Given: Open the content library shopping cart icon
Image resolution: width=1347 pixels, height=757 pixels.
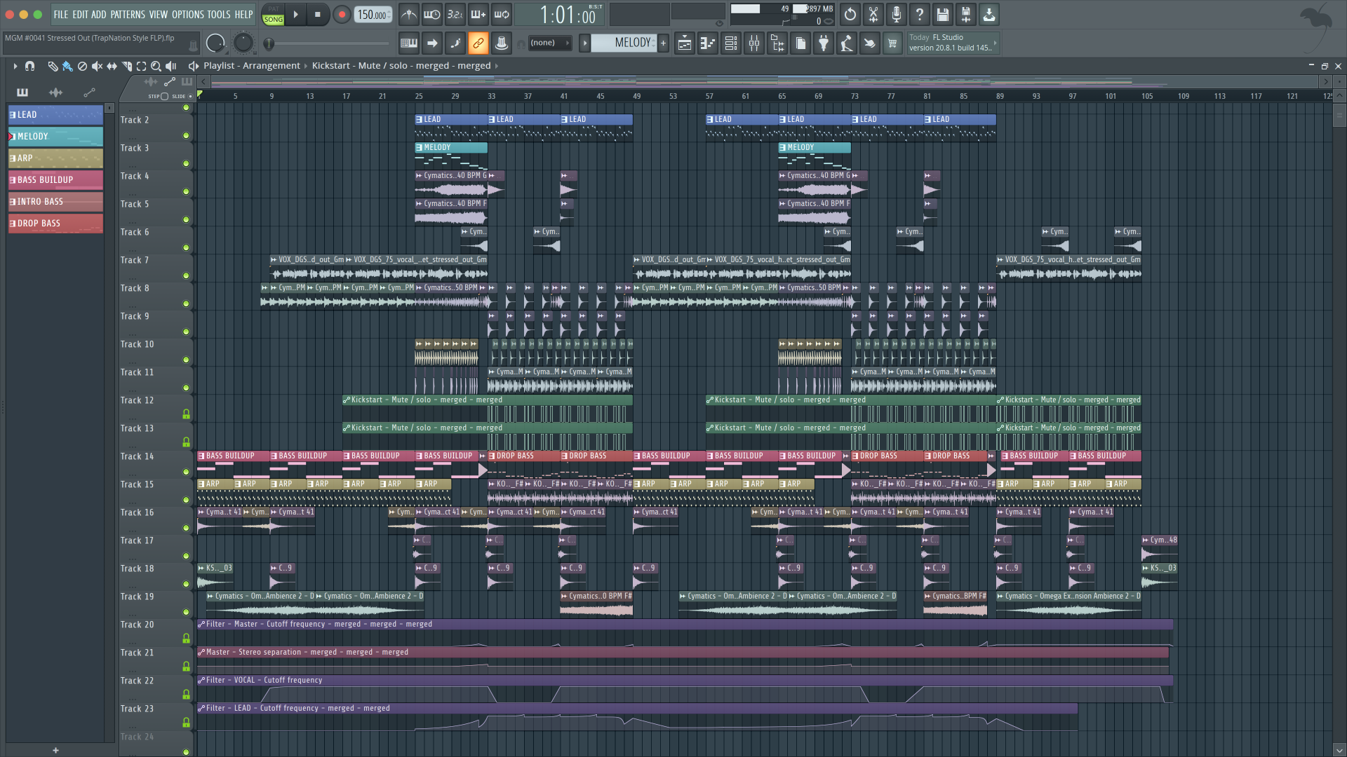Looking at the screenshot, I should (892, 43).
